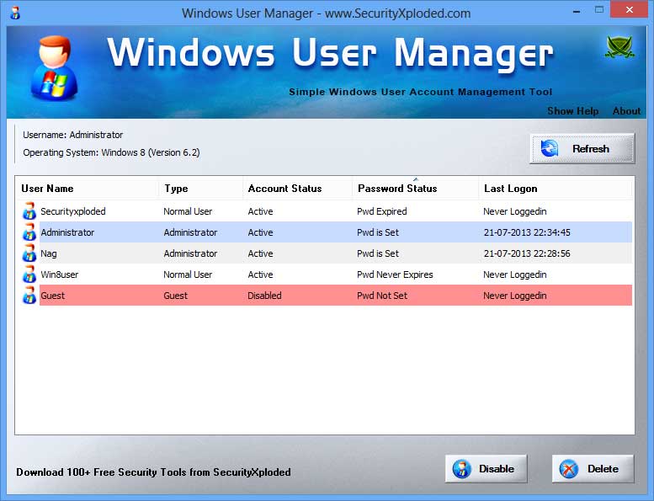Click the user icon beside Administrator row

[29, 232]
